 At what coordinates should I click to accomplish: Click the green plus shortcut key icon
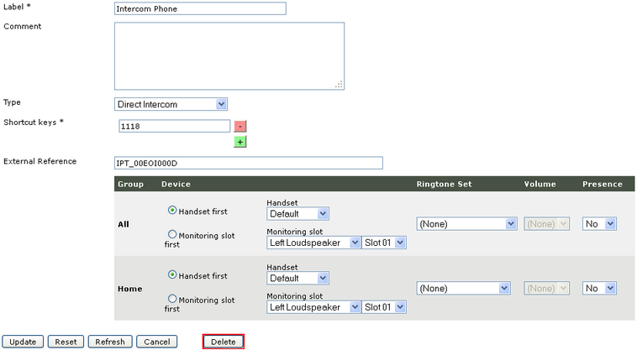pos(240,142)
